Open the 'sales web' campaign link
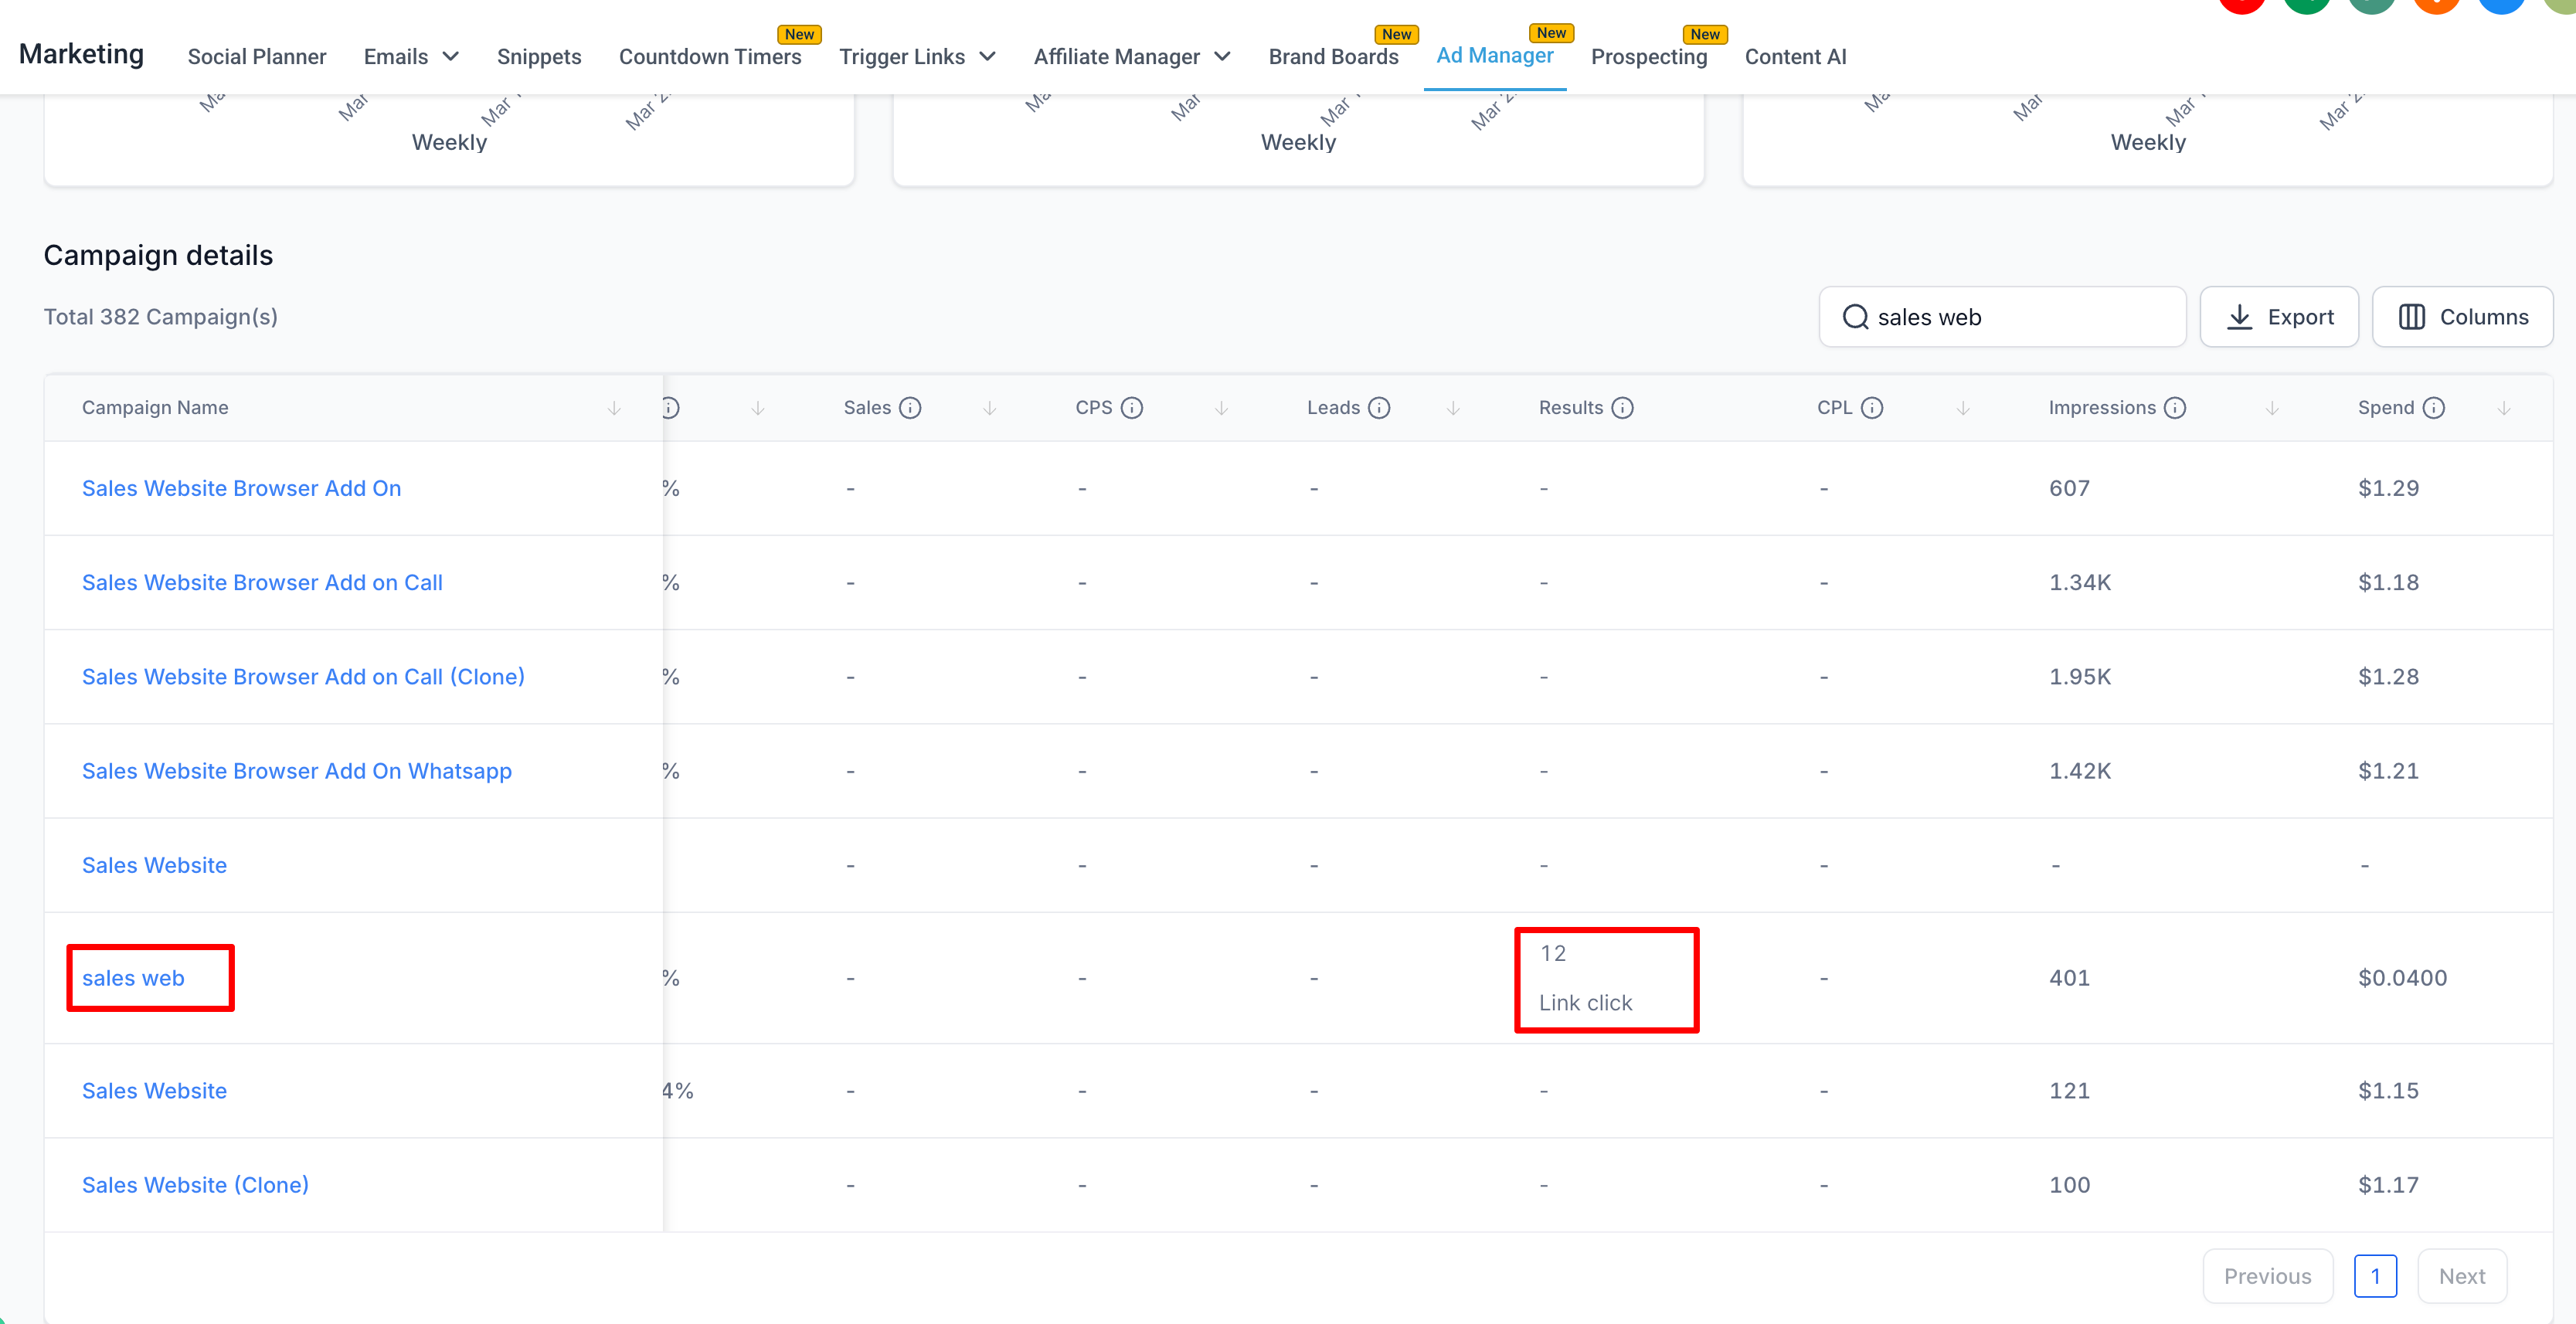 pyautogui.click(x=133, y=978)
